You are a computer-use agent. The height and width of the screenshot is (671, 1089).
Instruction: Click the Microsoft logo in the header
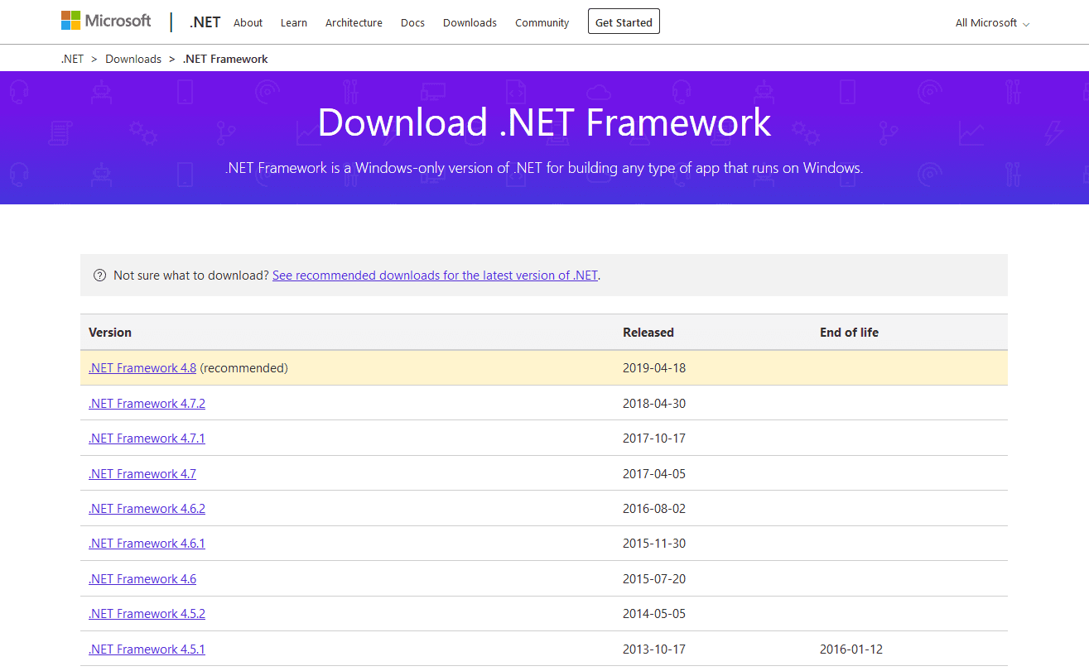click(105, 20)
